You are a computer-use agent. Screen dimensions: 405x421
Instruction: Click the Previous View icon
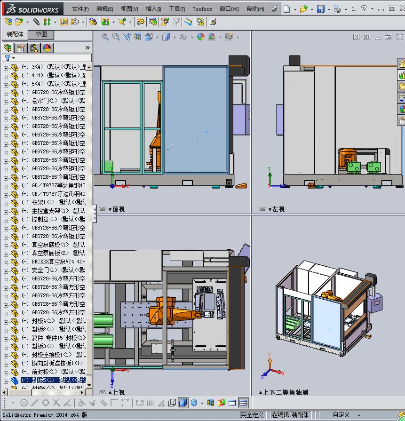[x=127, y=37]
